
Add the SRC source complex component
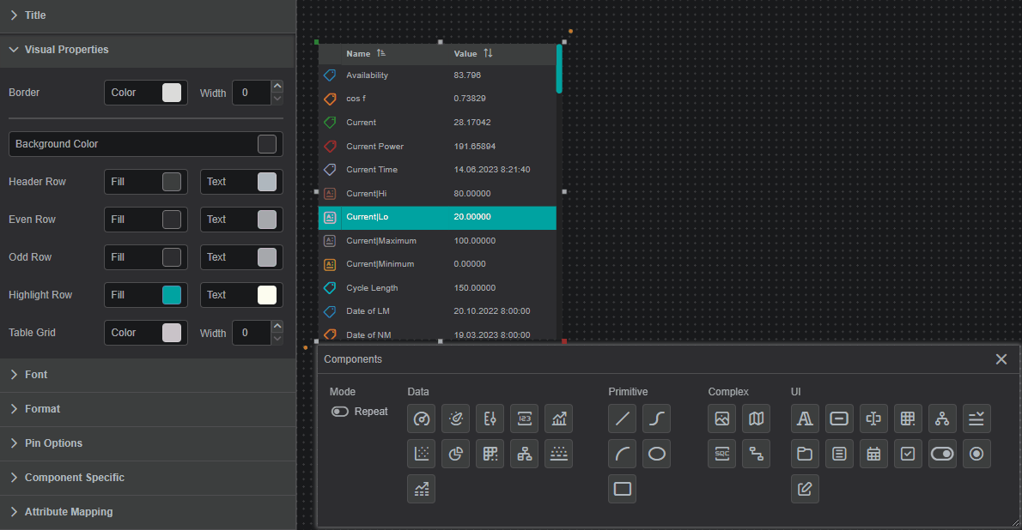(x=722, y=454)
